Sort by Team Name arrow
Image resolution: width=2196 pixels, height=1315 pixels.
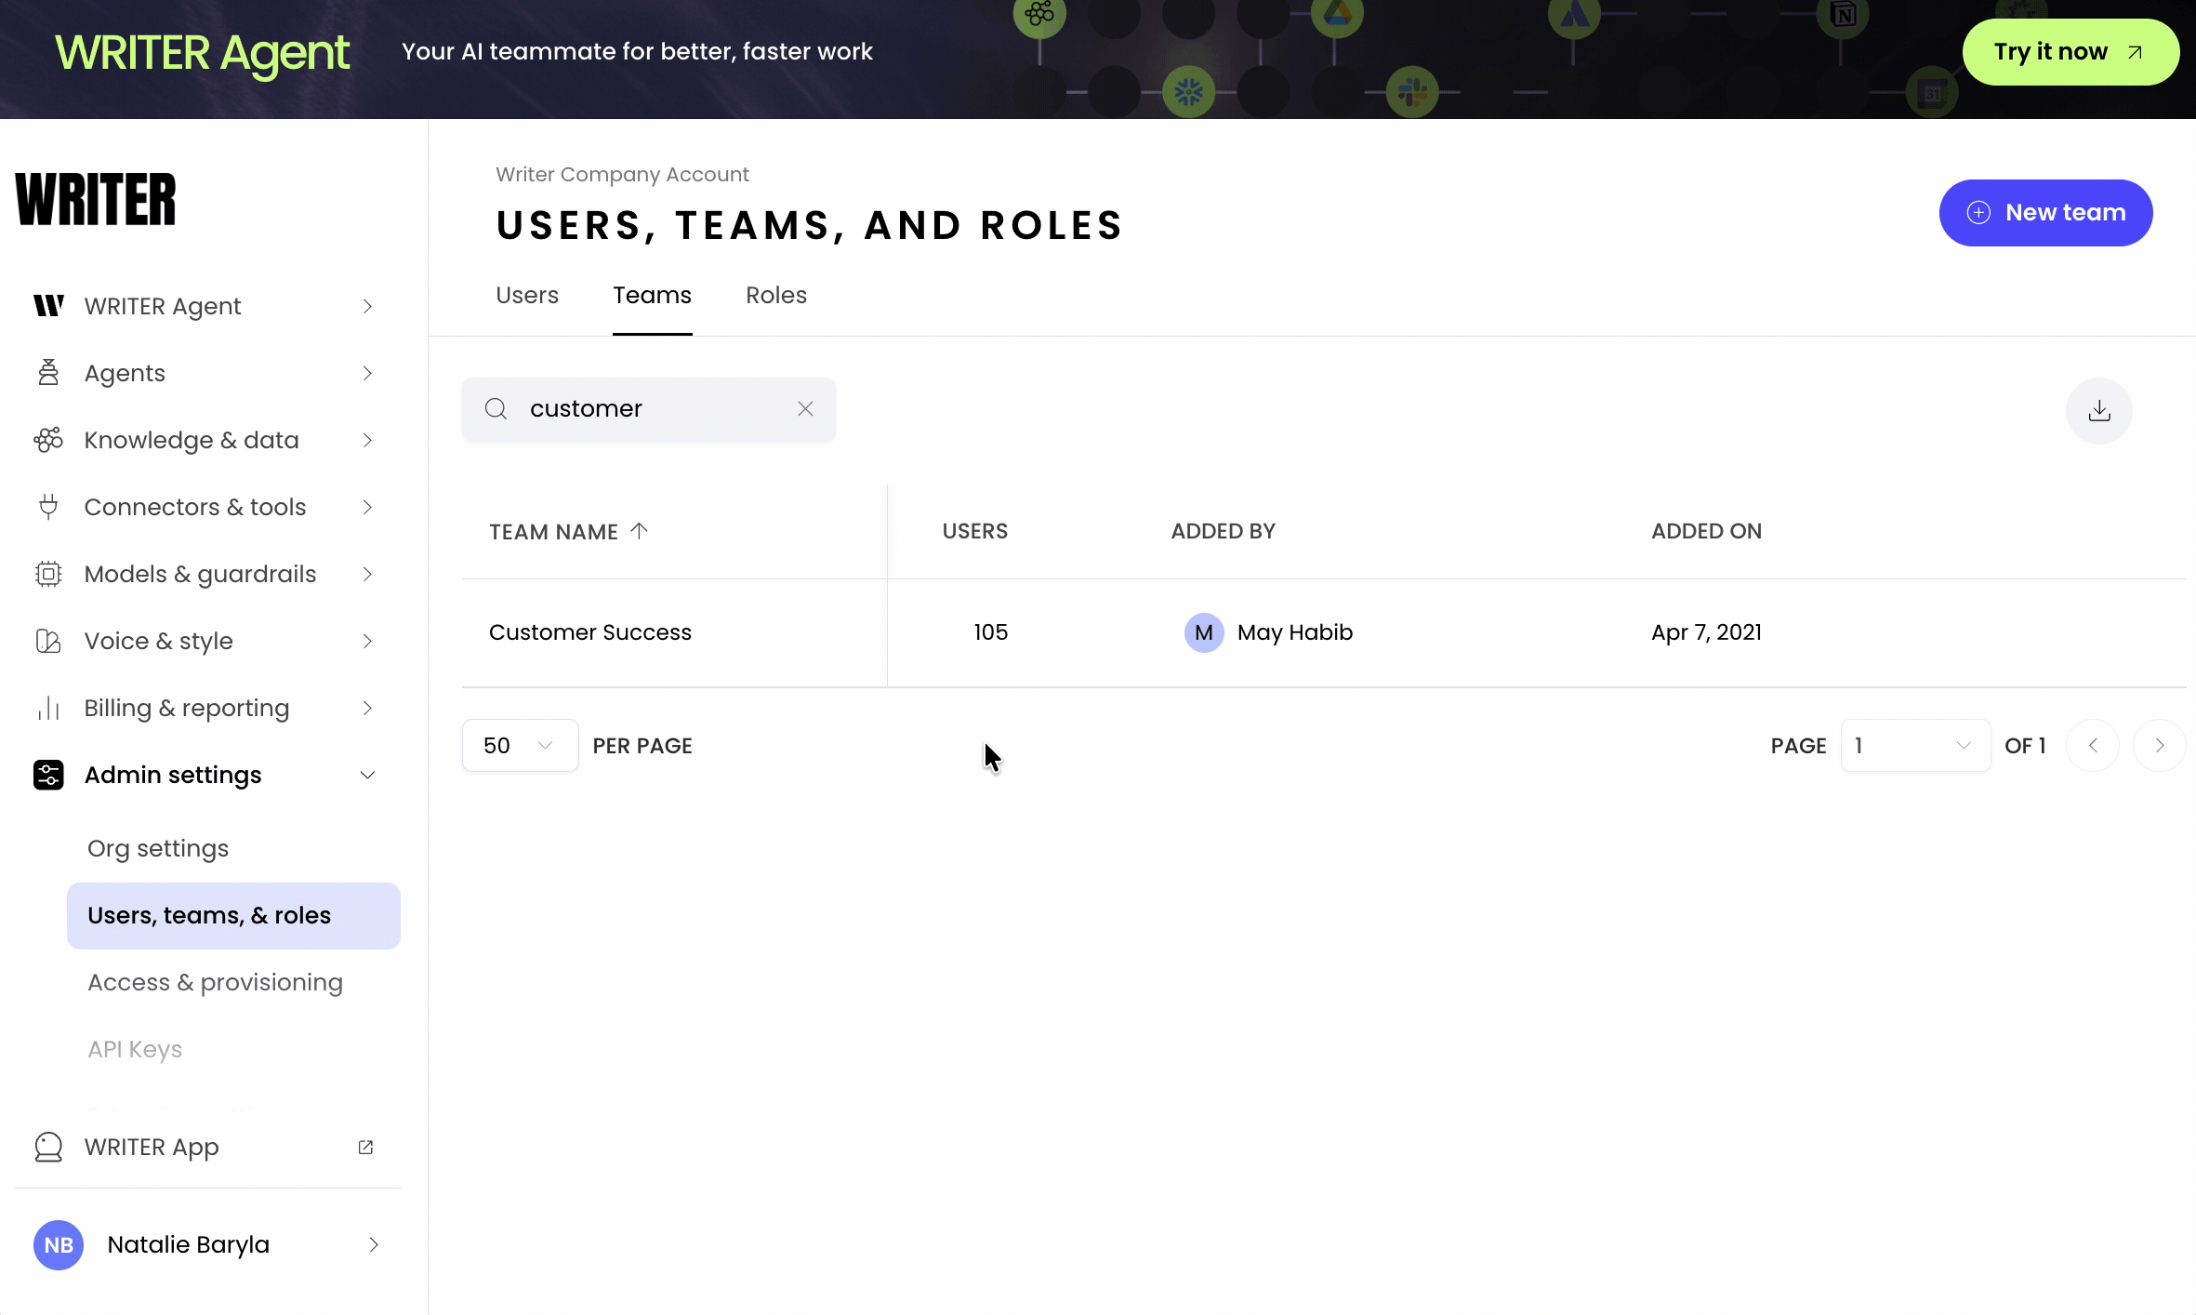point(639,531)
